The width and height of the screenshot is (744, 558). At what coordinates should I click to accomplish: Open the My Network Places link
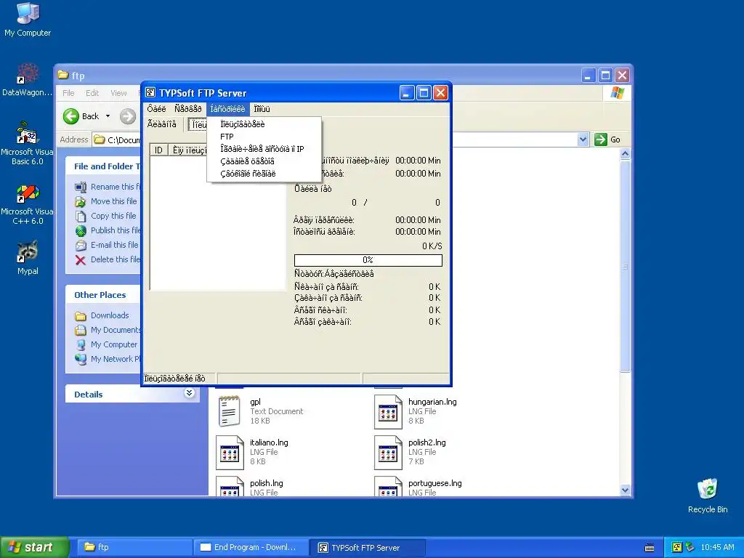click(x=116, y=359)
